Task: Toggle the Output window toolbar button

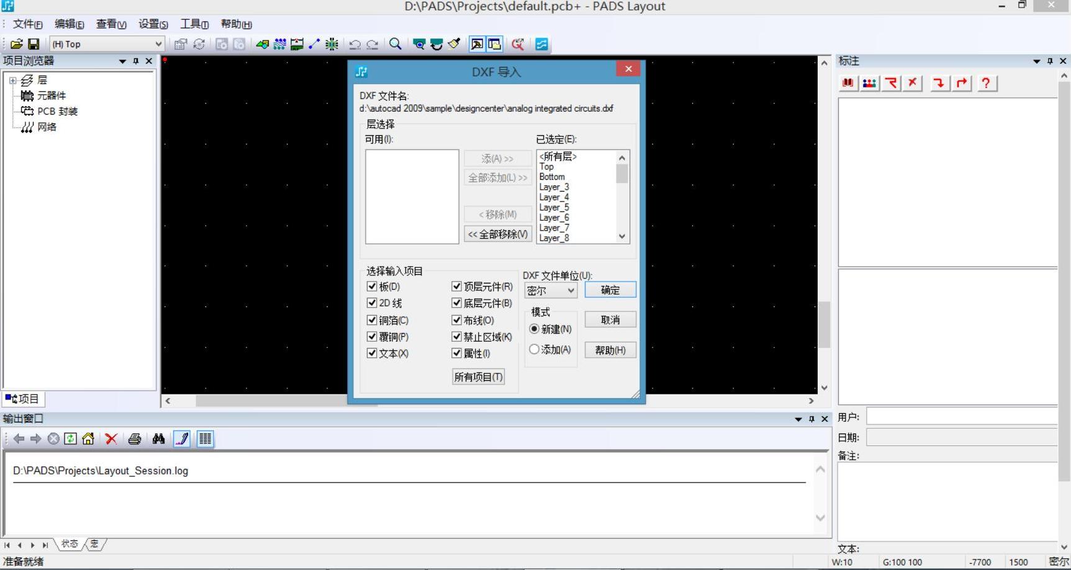Action: tap(477, 44)
